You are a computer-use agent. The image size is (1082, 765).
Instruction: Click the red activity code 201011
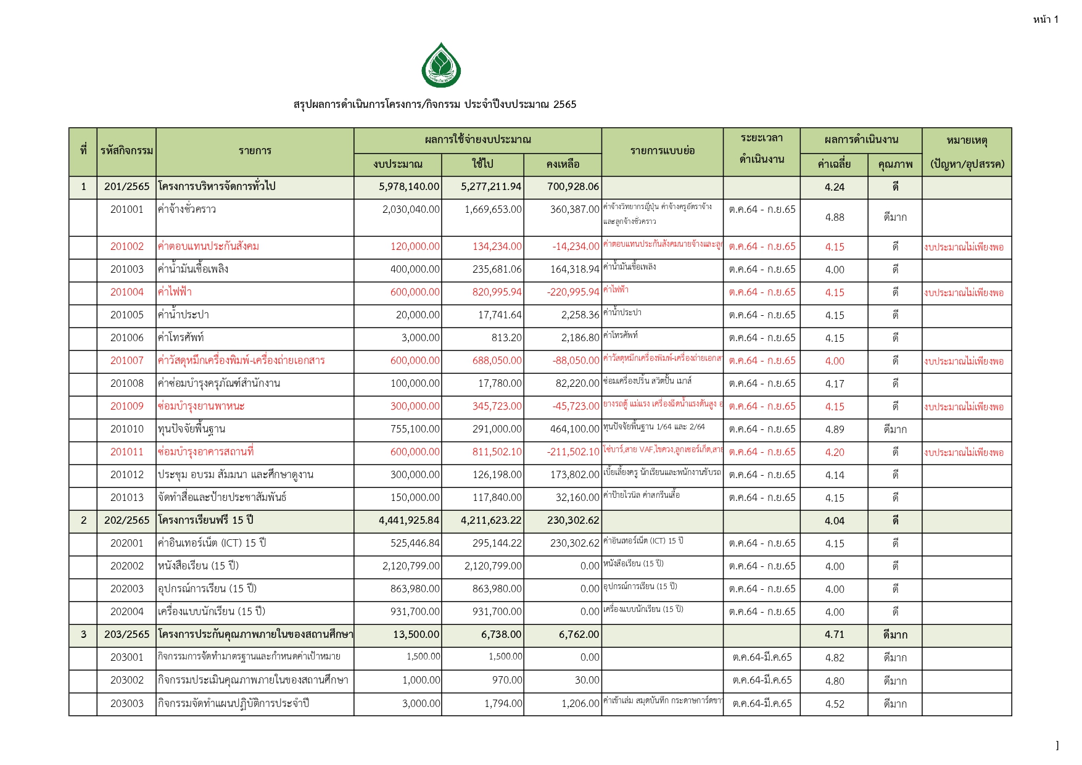click(x=126, y=452)
